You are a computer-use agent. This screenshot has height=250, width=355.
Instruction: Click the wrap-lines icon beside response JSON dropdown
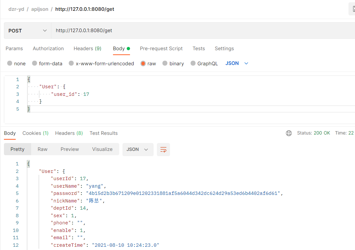click(163, 150)
